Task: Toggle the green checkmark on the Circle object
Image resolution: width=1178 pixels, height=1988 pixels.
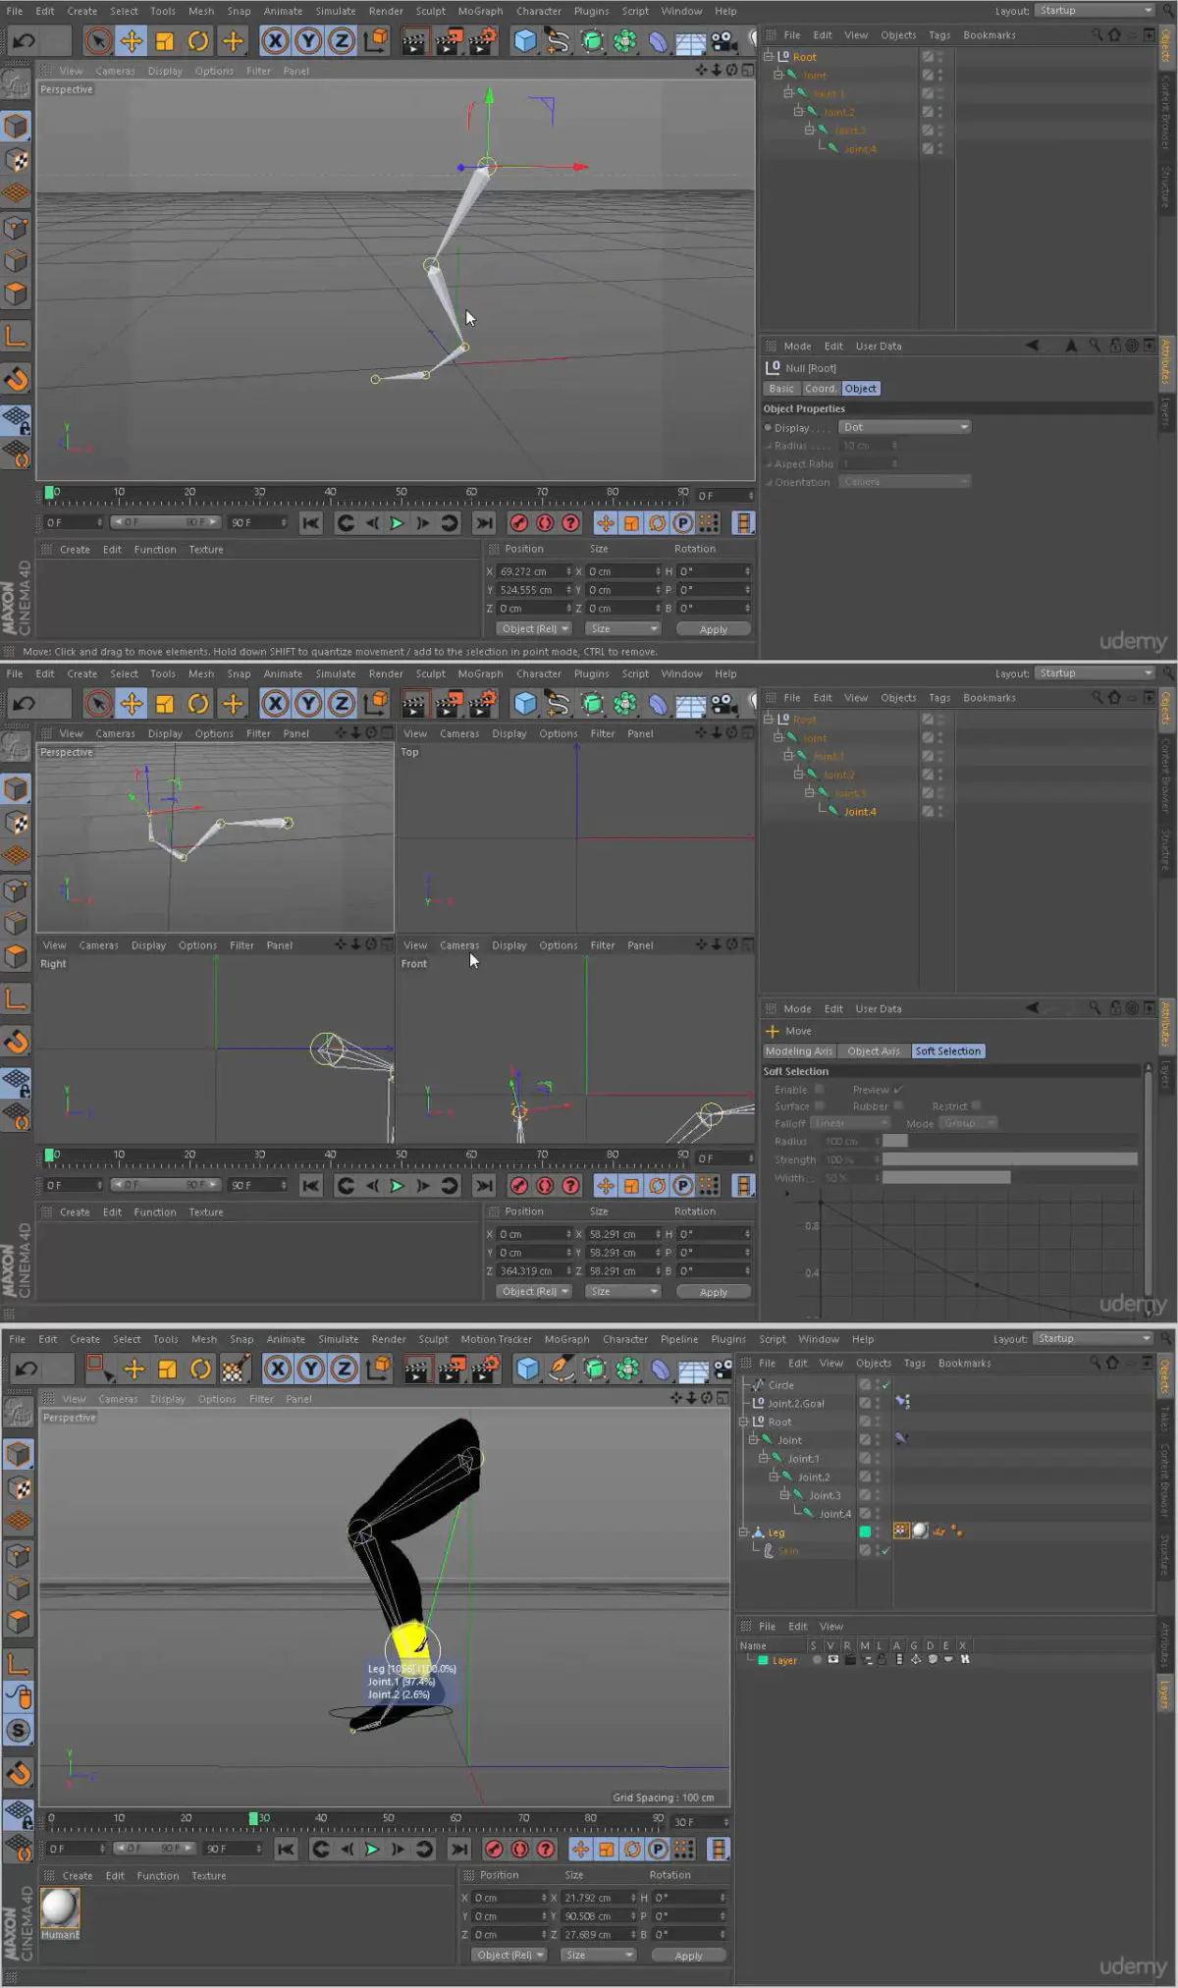Action: tap(885, 1385)
